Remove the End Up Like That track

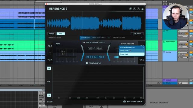pos(141,38)
